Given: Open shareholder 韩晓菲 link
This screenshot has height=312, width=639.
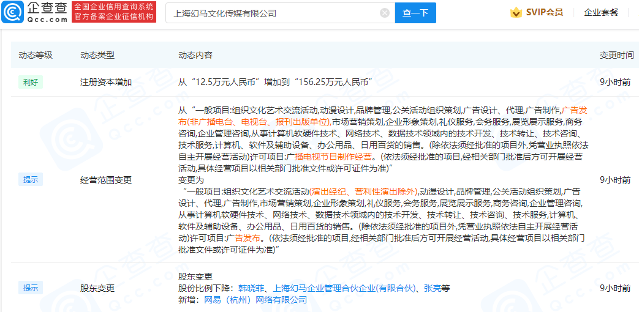Looking at the screenshot, I should click(251, 288).
